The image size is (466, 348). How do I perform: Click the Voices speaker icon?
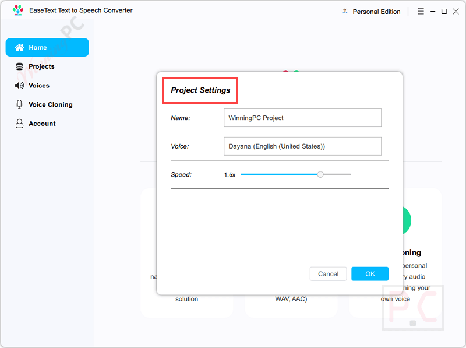[19, 85]
